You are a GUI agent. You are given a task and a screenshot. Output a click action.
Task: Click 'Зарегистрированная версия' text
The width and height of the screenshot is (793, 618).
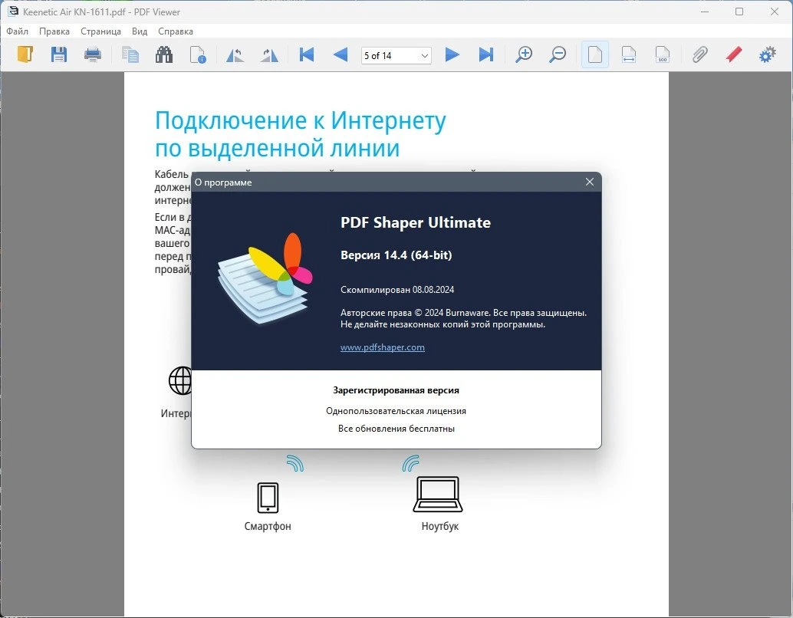396,390
